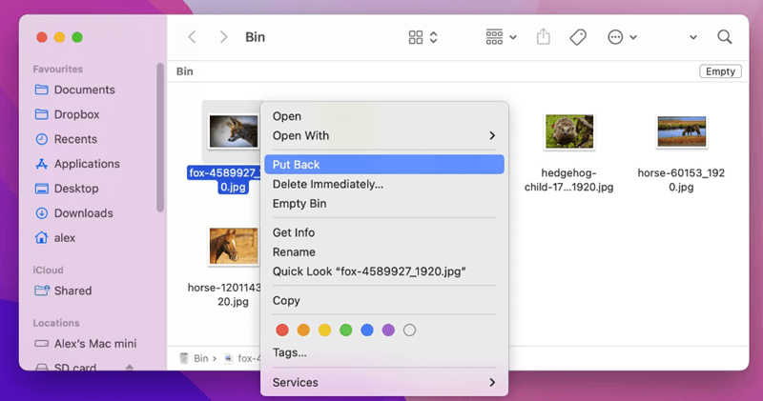Open Finder search magnifier
The image size is (763, 401).
[x=725, y=37]
